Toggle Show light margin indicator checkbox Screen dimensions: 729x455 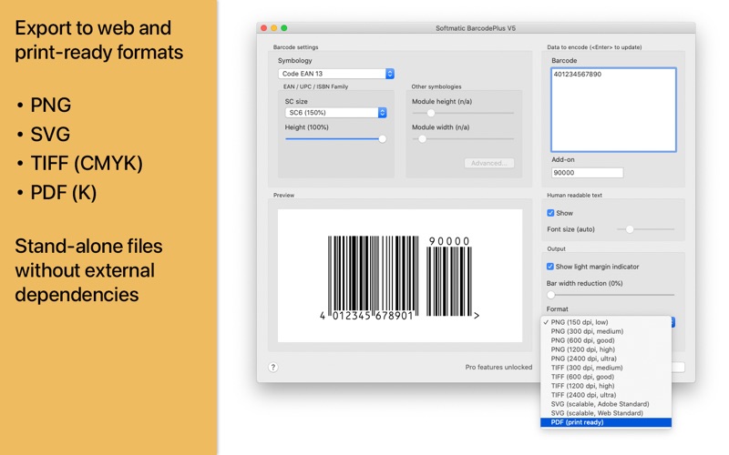click(x=550, y=267)
